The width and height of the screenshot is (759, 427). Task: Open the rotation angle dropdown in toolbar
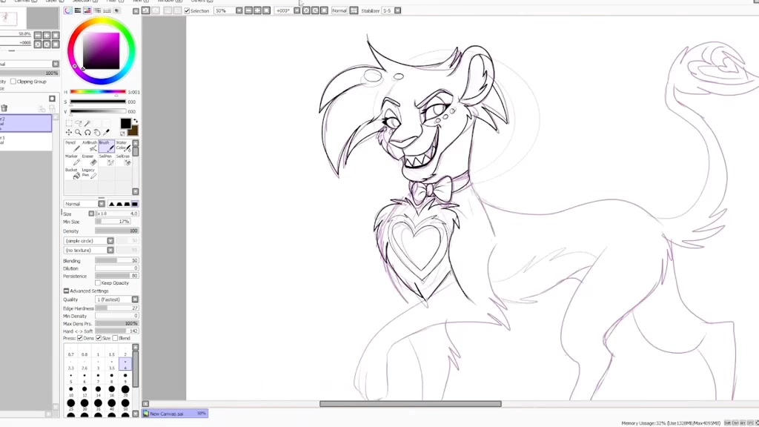[296, 10]
